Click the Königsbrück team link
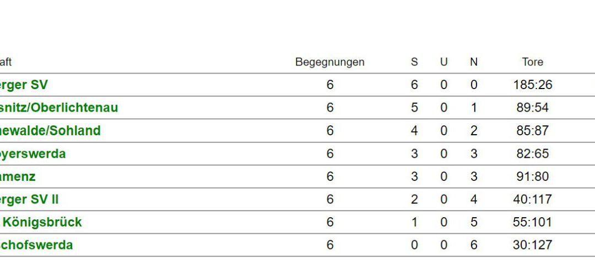The width and height of the screenshot is (595, 265). pos(41,222)
